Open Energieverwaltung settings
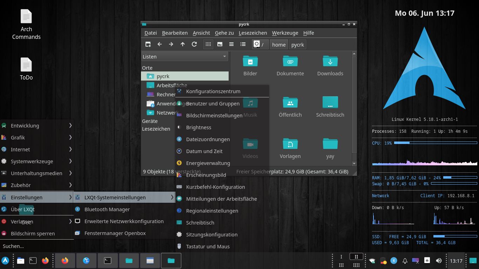This screenshot has height=269, width=479. pos(222,163)
